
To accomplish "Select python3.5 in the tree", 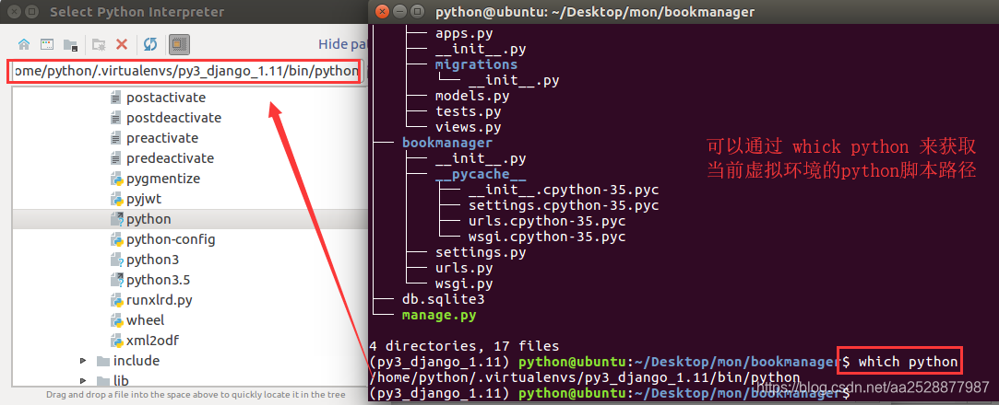I will point(158,280).
